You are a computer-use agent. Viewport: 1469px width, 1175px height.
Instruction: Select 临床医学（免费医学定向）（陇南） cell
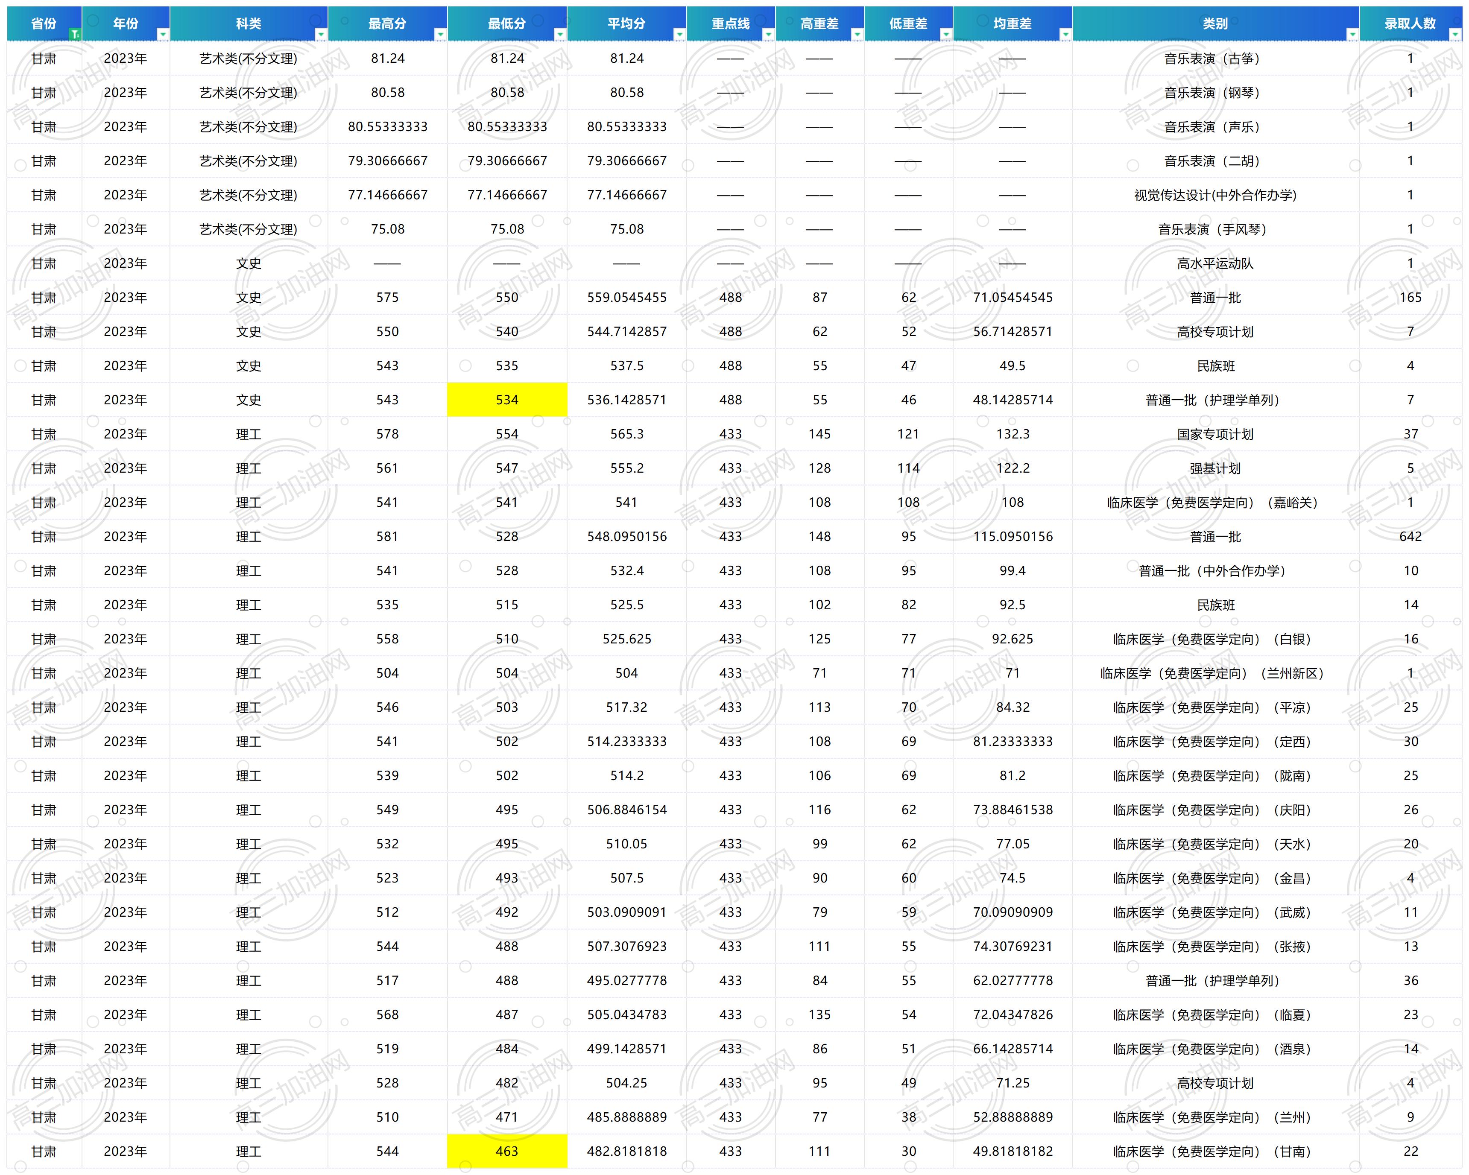tap(1215, 776)
